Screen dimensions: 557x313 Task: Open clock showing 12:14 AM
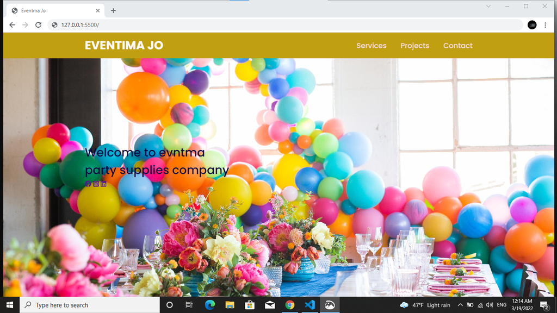click(x=522, y=305)
